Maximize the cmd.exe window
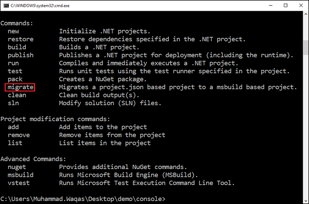The width and height of the screenshot is (309, 204). point(285,6)
